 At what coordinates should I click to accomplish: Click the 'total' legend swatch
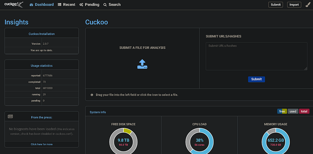coord(304,111)
